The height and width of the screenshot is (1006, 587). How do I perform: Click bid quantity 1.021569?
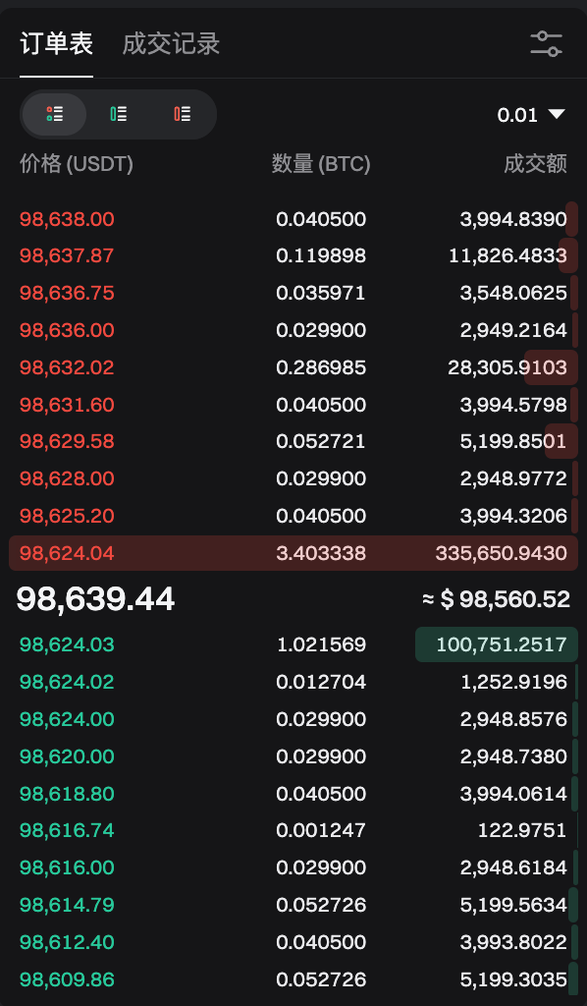[321, 644]
